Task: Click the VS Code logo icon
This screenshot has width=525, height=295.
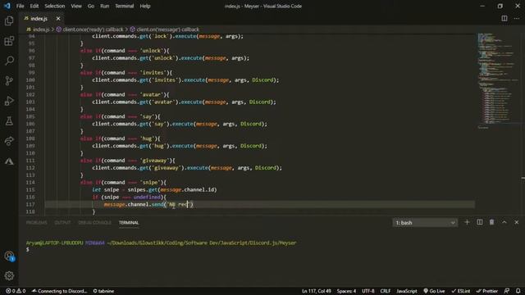Action: click(x=7, y=6)
